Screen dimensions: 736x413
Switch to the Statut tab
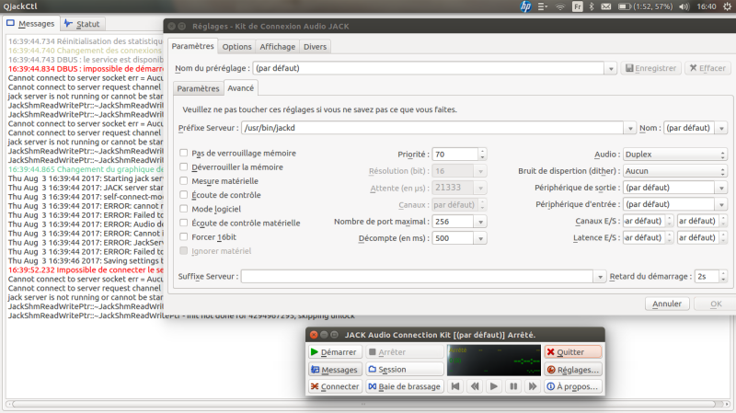point(82,24)
